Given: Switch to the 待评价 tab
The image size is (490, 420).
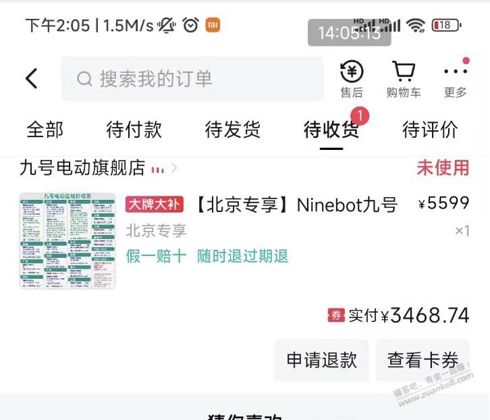Looking at the screenshot, I should (x=430, y=130).
